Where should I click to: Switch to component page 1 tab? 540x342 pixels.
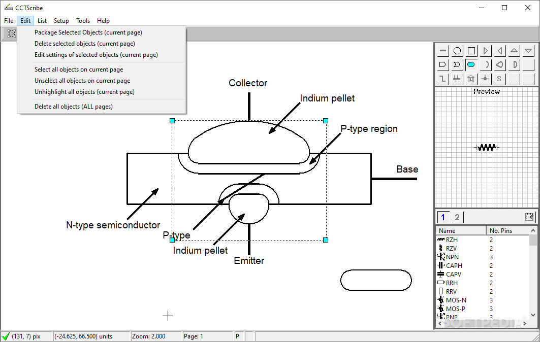443,217
